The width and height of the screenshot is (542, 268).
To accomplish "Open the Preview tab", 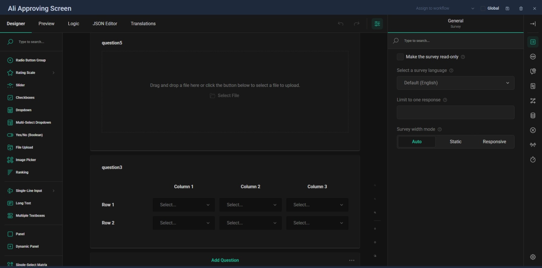I will [x=46, y=24].
